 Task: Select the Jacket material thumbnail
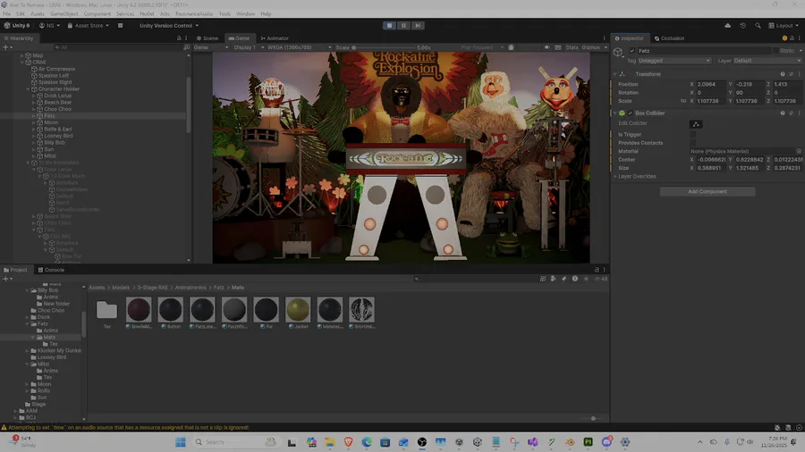298,310
